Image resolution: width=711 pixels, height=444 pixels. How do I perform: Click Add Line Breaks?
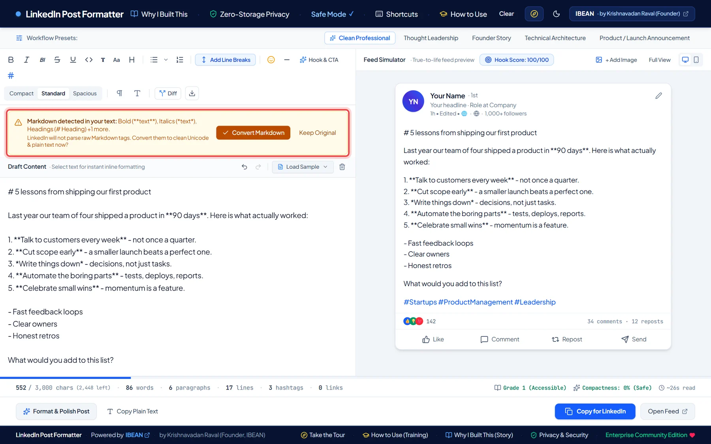click(226, 60)
